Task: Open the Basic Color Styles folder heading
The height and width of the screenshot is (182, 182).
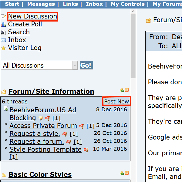Action: (40, 174)
